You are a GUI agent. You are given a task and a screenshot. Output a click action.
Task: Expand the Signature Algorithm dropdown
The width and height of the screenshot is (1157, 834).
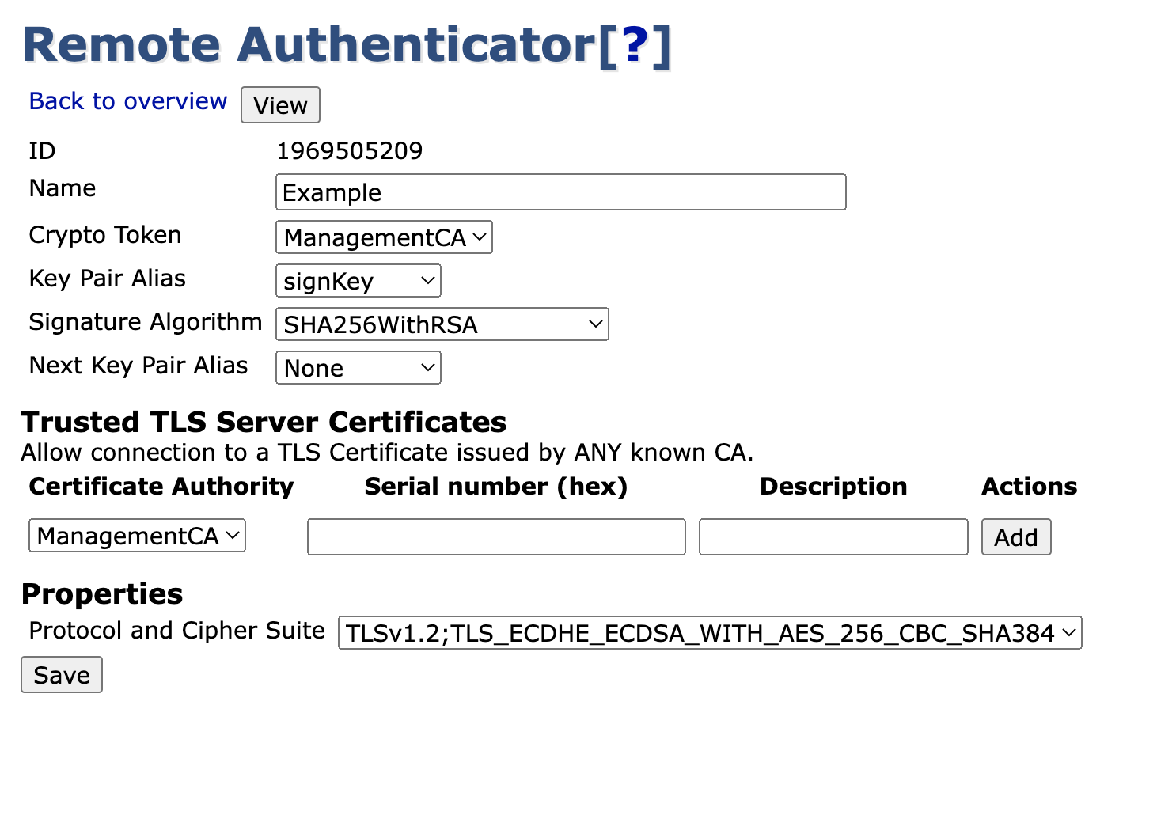tap(442, 324)
